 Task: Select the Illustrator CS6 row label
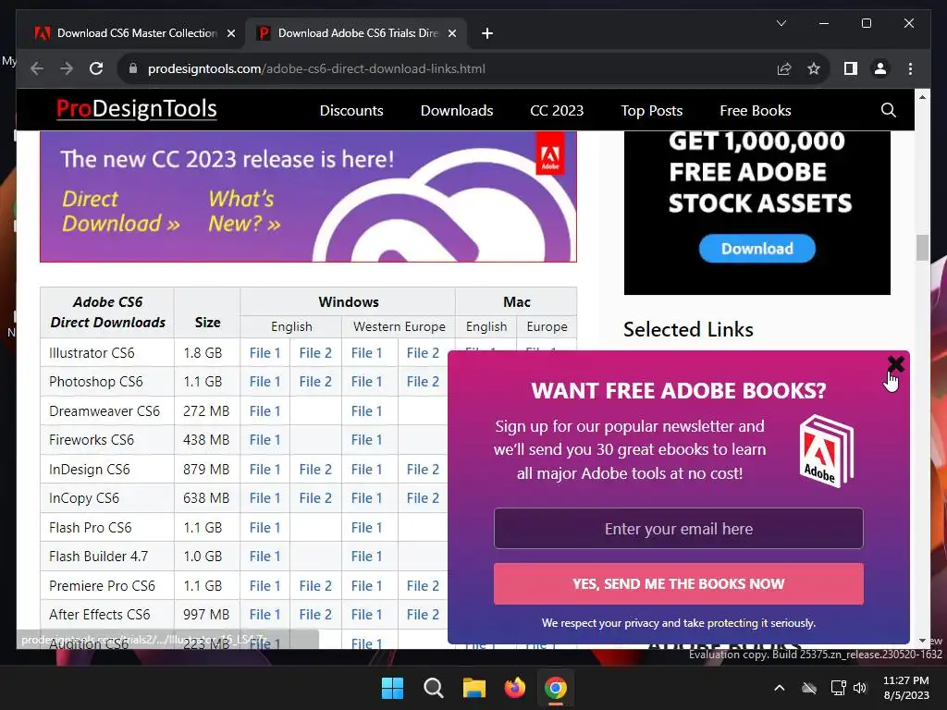pos(92,352)
